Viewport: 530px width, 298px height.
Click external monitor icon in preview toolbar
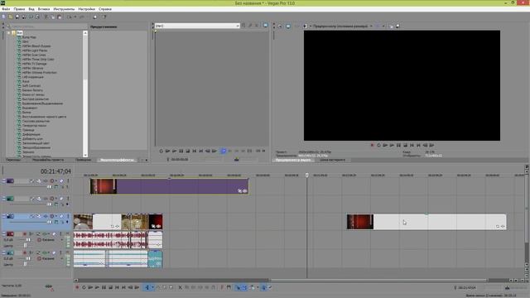click(288, 26)
